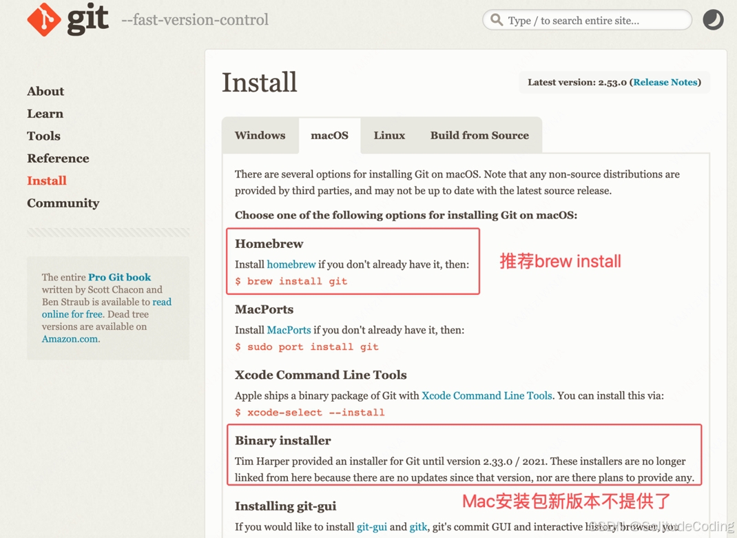This screenshot has height=538, width=737.
Task: Click the search magnifier icon
Action: [497, 20]
